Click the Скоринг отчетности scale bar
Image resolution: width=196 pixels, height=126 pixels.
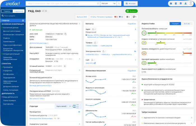point(170,43)
